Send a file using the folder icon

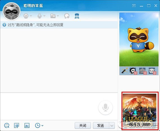point(53,16)
